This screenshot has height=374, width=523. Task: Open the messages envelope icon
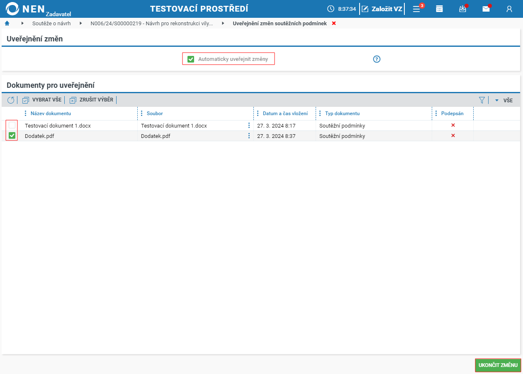tap(486, 9)
